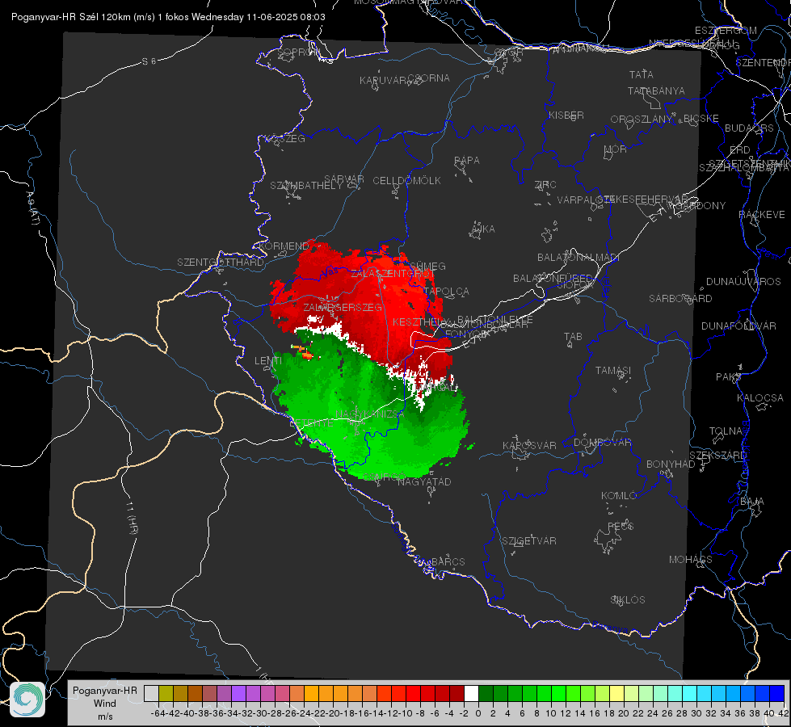Click the KISBER label
The width and height of the screenshot is (791, 727).
pos(566,115)
